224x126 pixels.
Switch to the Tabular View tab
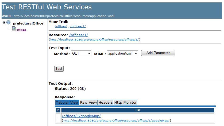point(67,102)
